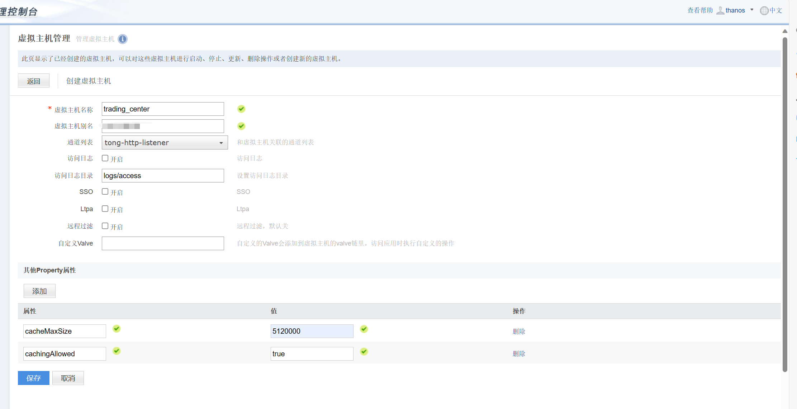Open the tong-http-listener channel dropdown
797x409 pixels.
[x=165, y=143]
